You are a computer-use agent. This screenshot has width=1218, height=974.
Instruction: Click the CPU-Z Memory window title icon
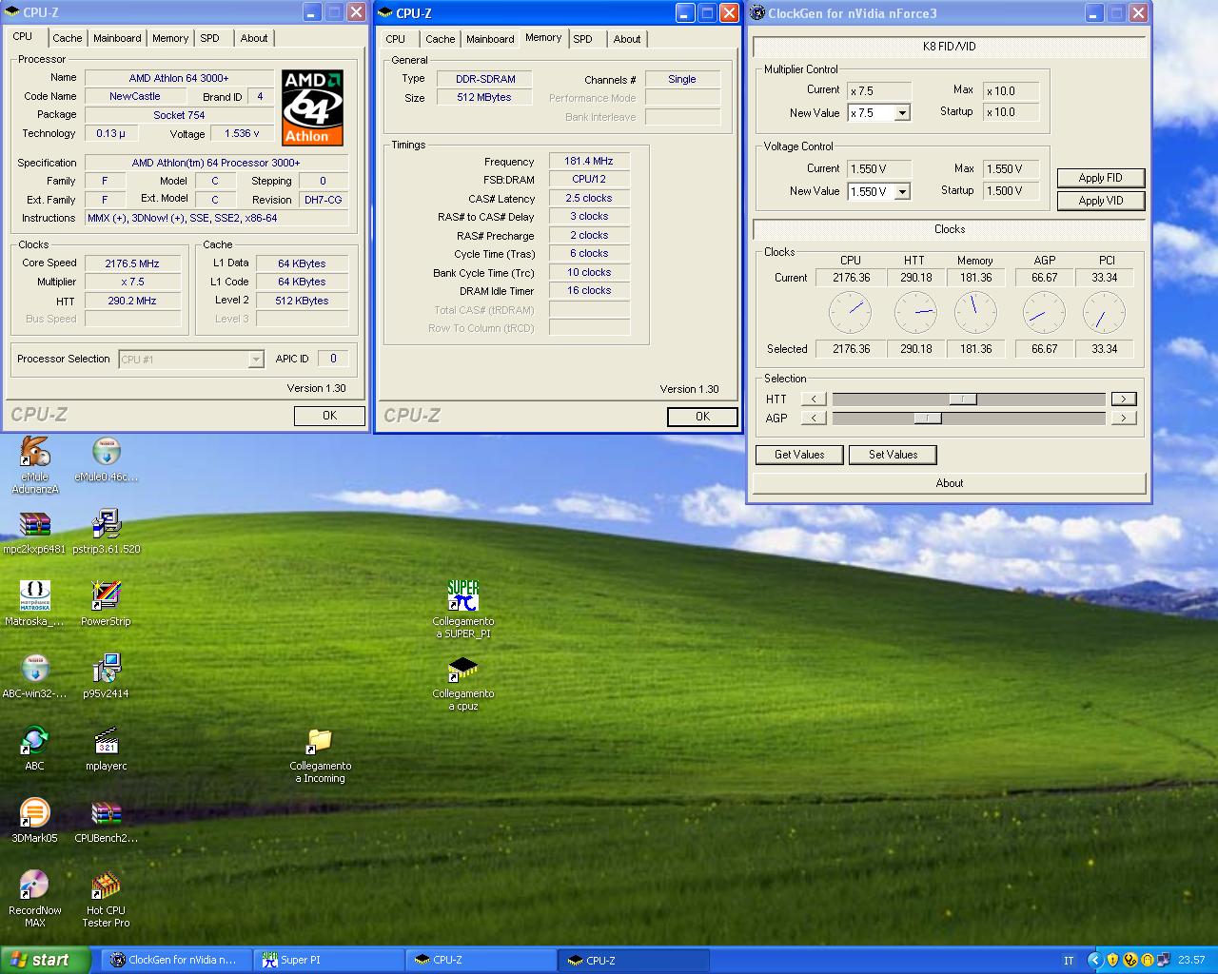click(x=384, y=13)
